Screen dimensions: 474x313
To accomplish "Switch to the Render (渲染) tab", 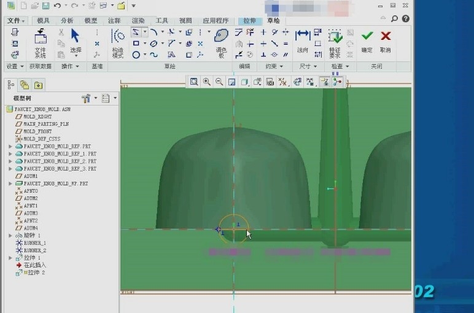I will (138, 20).
